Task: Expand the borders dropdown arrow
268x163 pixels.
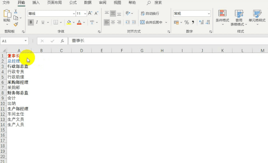Action: pyautogui.click(x=61, y=22)
